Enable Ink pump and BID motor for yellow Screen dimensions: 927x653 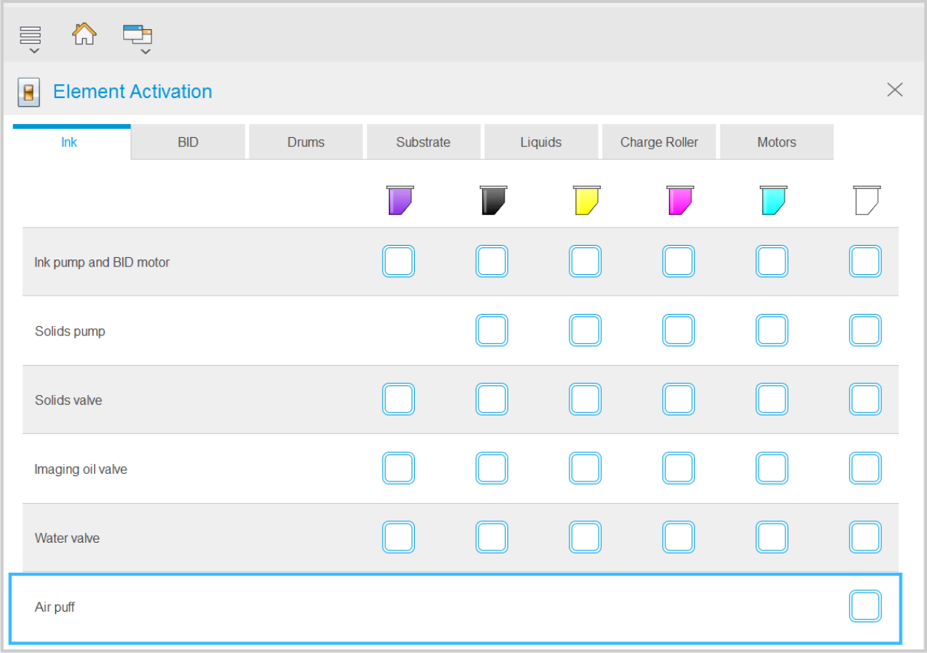(x=585, y=261)
